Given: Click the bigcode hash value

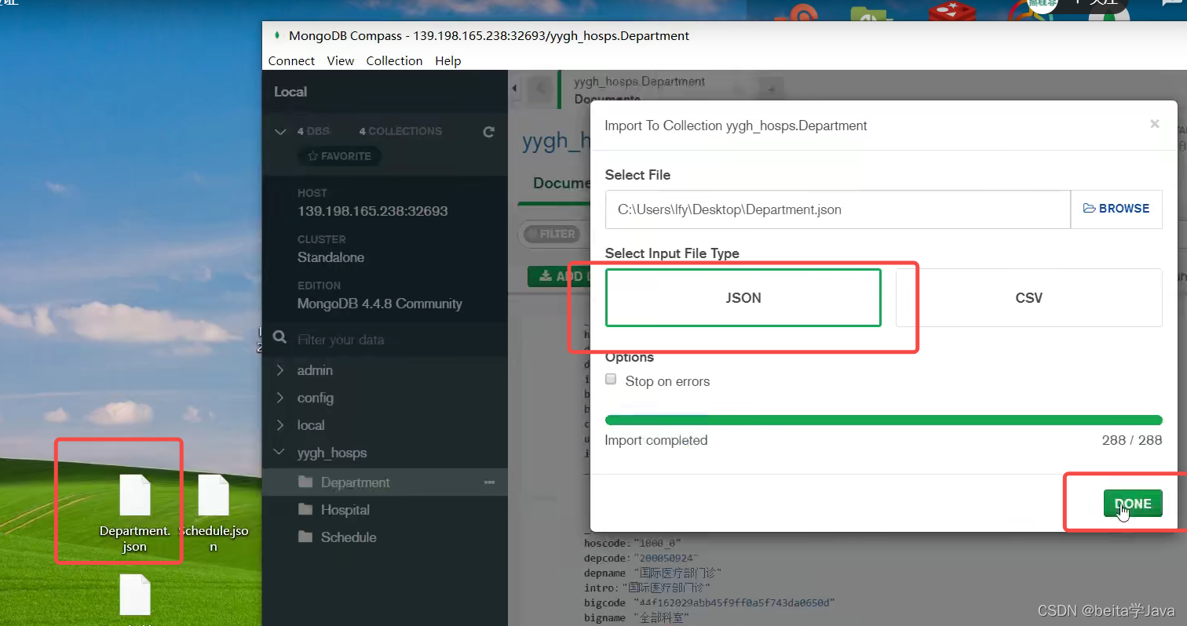Looking at the screenshot, I should [734, 602].
